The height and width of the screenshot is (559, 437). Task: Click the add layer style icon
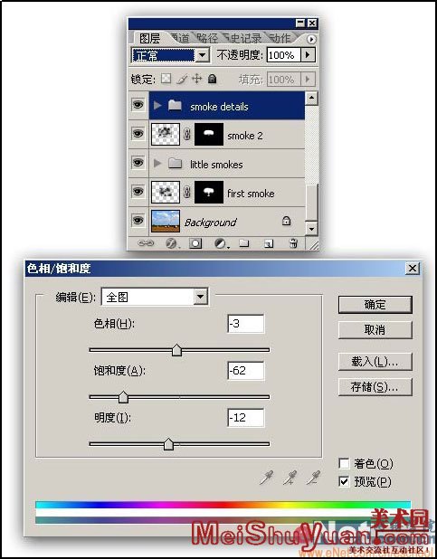tap(172, 243)
